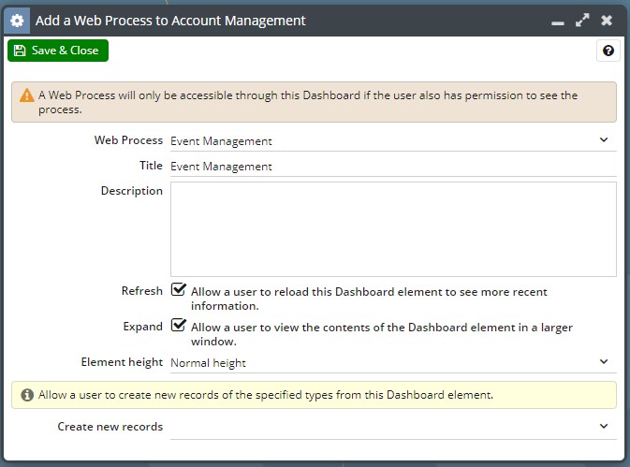Click the Save & Close text label

click(66, 51)
